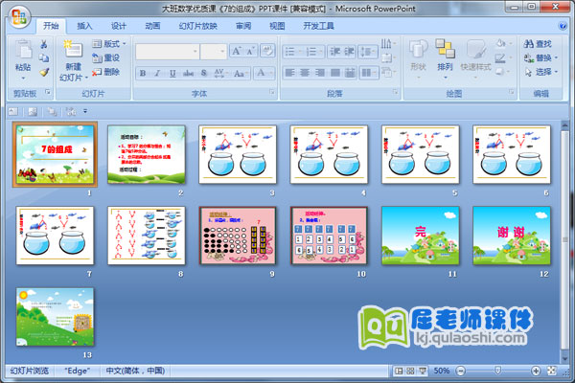
Task: Click the fit slide to window icon
Action: (x=552, y=371)
